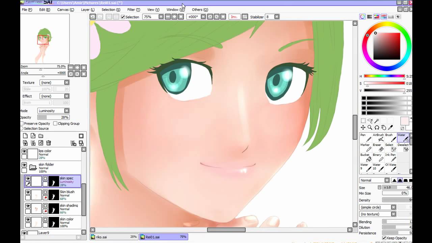Pick the Water 9 brush preset
This screenshot has height=243, width=432.
(366, 167)
